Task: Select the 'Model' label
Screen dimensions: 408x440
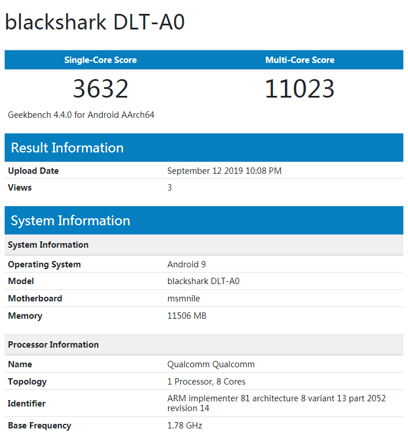Action: pyautogui.click(x=21, y=281)
